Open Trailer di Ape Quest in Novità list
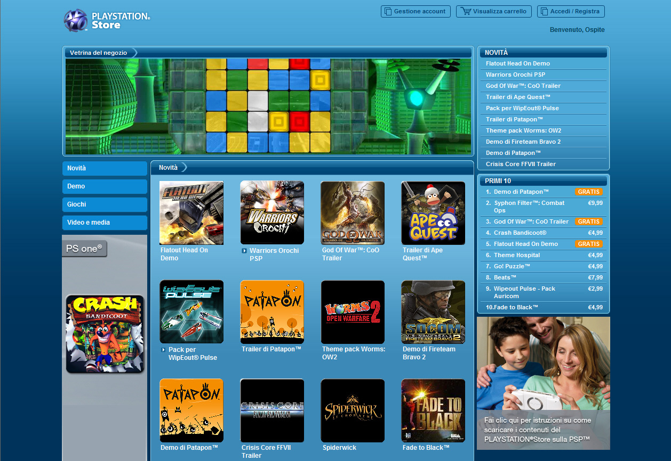Image resolution: width=671 pixels, height=461 pixels. pyautogui.click(x=518, y=97)
